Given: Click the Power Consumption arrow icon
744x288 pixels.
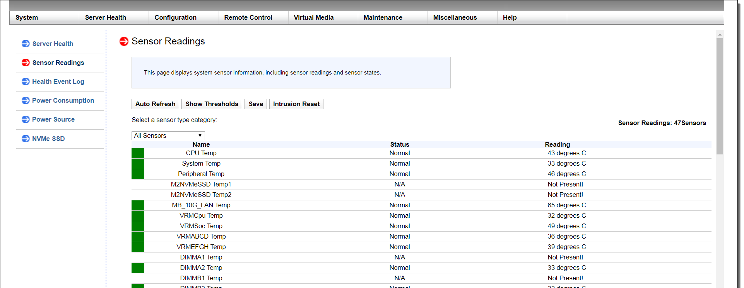Looking at the screenshot, I should (26, 100).
